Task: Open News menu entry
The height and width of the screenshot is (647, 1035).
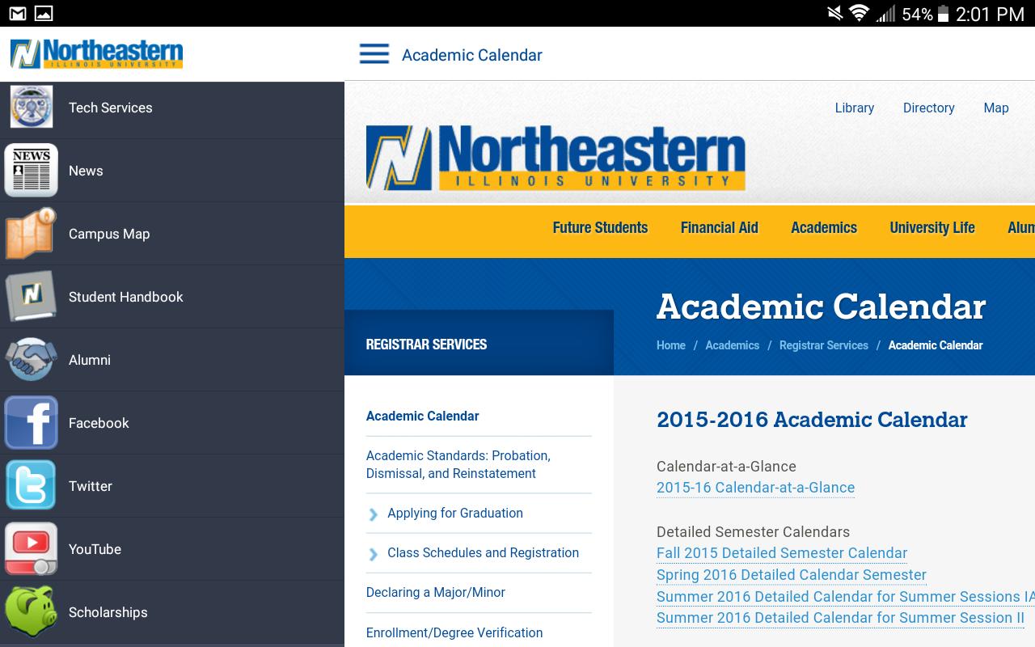Action: point(172,171)
